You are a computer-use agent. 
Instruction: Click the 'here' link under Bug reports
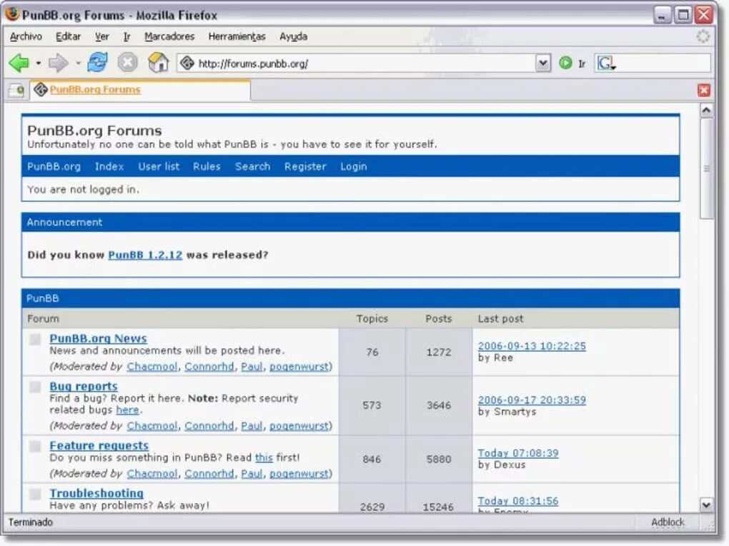click(127, 410)
